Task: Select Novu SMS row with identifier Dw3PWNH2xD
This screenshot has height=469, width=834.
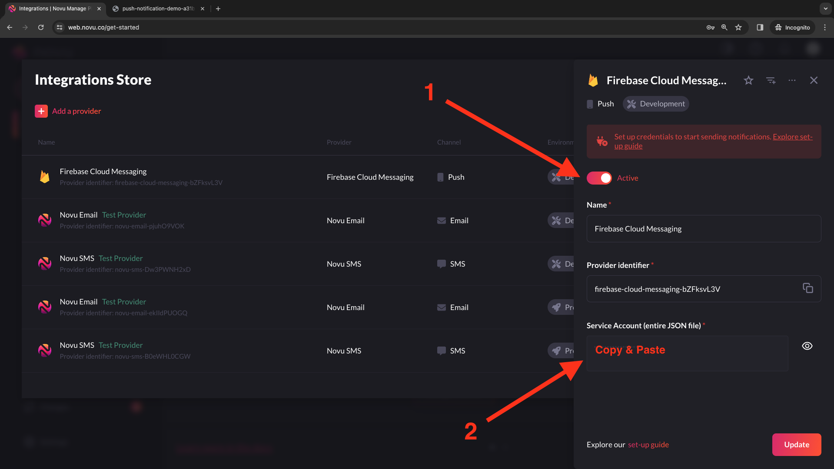Action: [298, 264]
